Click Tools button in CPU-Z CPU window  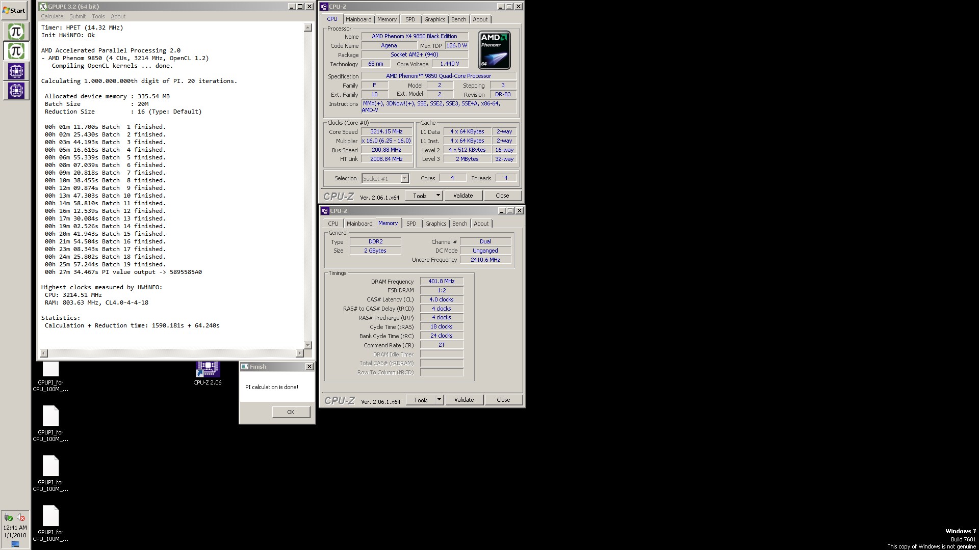[x=420, y=196]
